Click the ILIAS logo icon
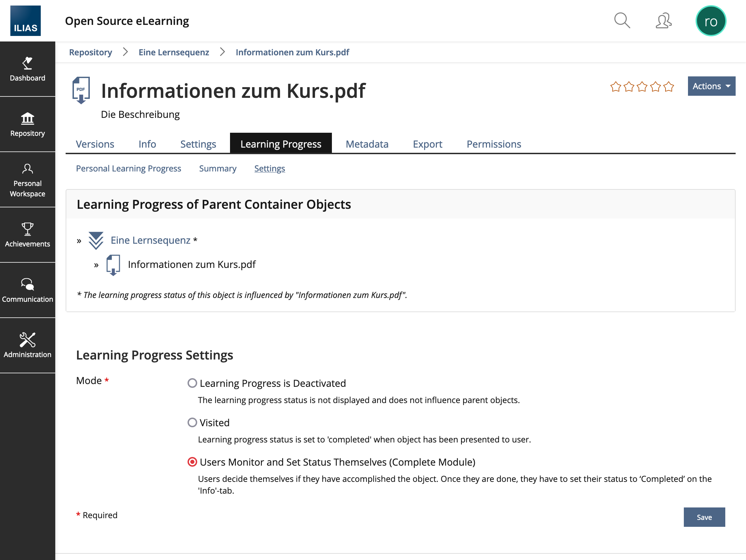The height and width of the screenshot is (560, 746). [x=26, y=21]
